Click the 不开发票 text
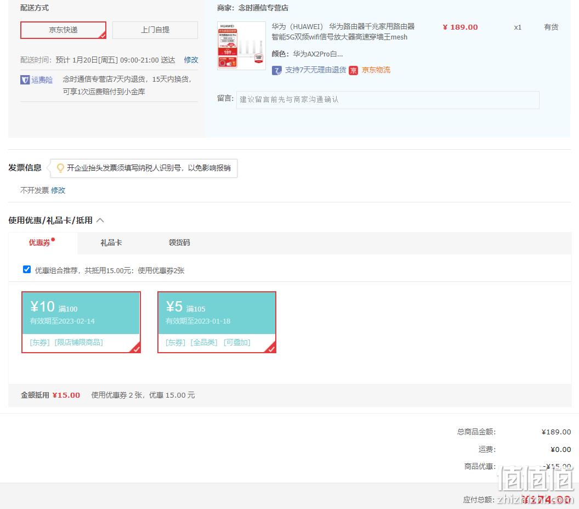Viewport: 579px width, 509px height. tap(35, 190)
